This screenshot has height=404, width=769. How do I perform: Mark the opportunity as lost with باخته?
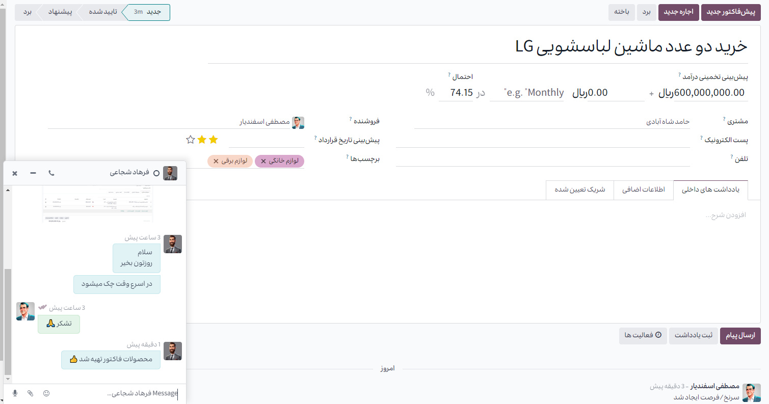[621, 12]
